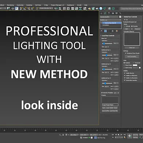
Task: Collapse the Global Sun Controls rollout
Action: pyautogui.click(x=123, y=17)
